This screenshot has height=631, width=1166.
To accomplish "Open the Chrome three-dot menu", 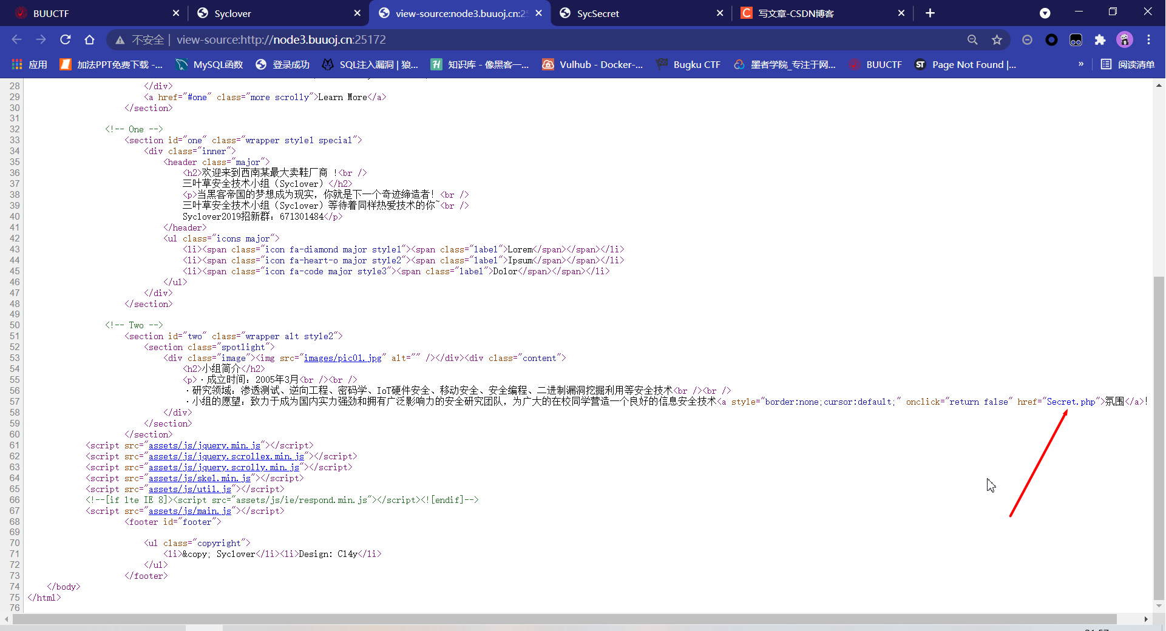I will [x=1148, y=39].
